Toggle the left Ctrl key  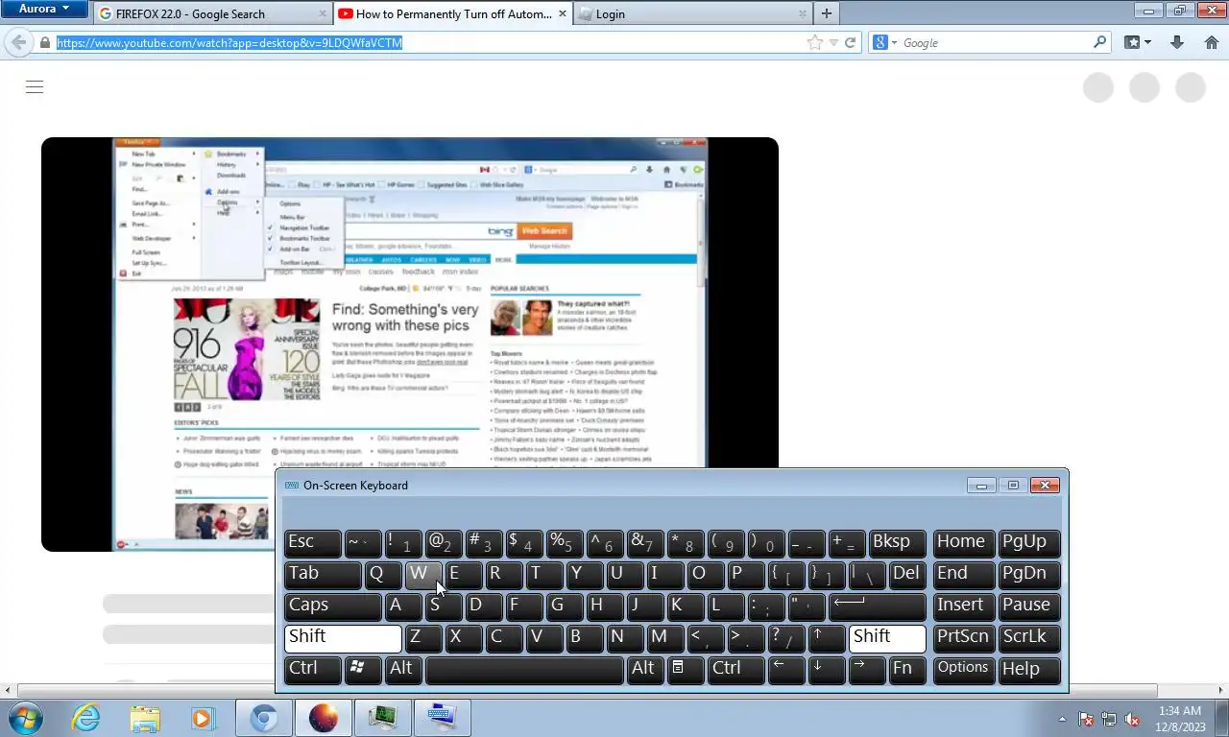tap(313, 670)
